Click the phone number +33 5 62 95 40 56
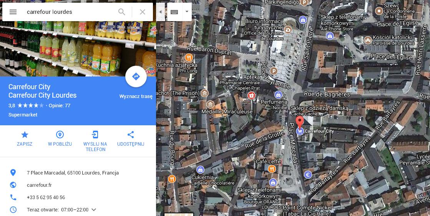430x216 pixels. 46,198
